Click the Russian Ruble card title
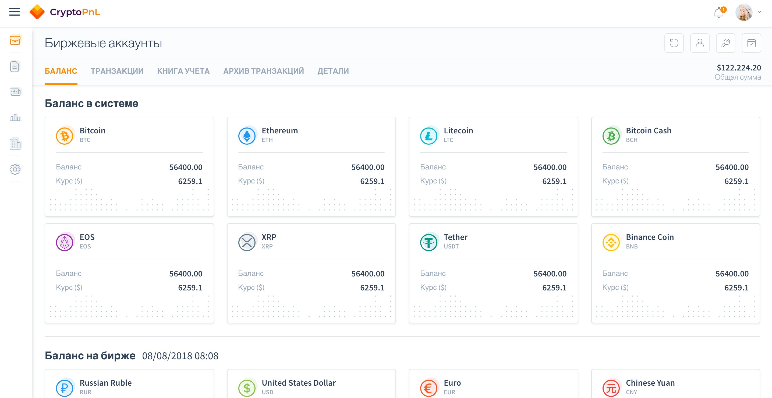The image size is (772, 398). coord(105,383)
